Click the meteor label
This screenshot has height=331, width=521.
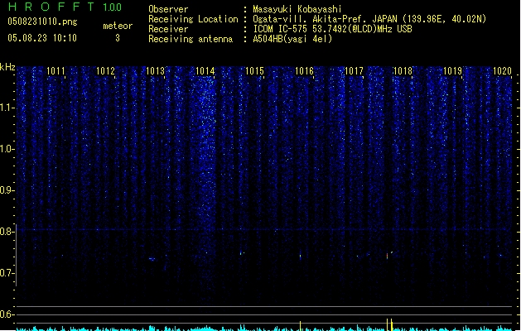[118, 26]
